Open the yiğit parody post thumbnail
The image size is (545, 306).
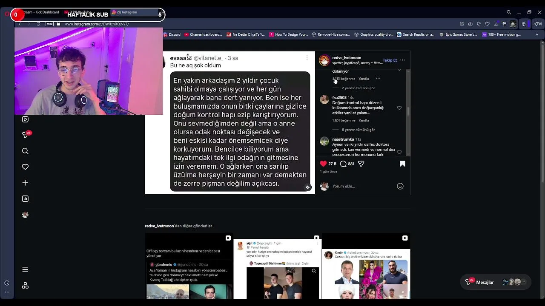click(x=278, y=266)
